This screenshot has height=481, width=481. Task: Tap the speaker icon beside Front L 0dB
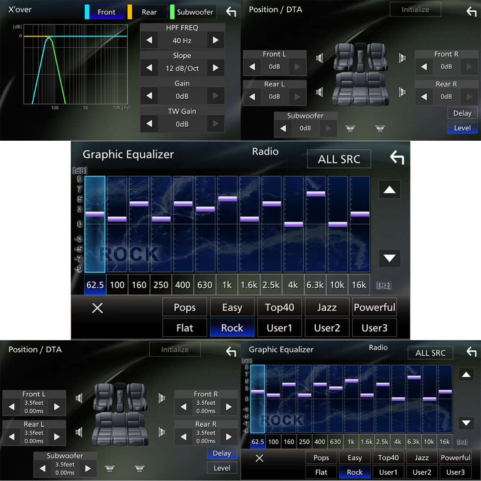319,58
